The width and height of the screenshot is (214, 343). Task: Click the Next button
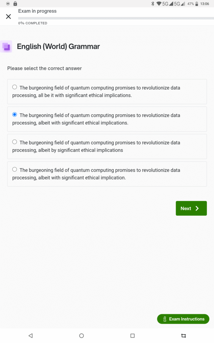[x=191, y=208]
